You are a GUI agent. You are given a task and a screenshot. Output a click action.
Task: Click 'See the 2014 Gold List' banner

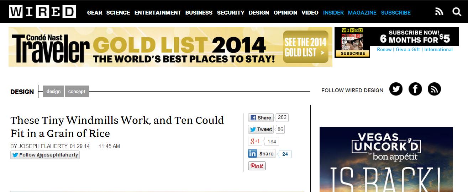(x=305, y=48)
